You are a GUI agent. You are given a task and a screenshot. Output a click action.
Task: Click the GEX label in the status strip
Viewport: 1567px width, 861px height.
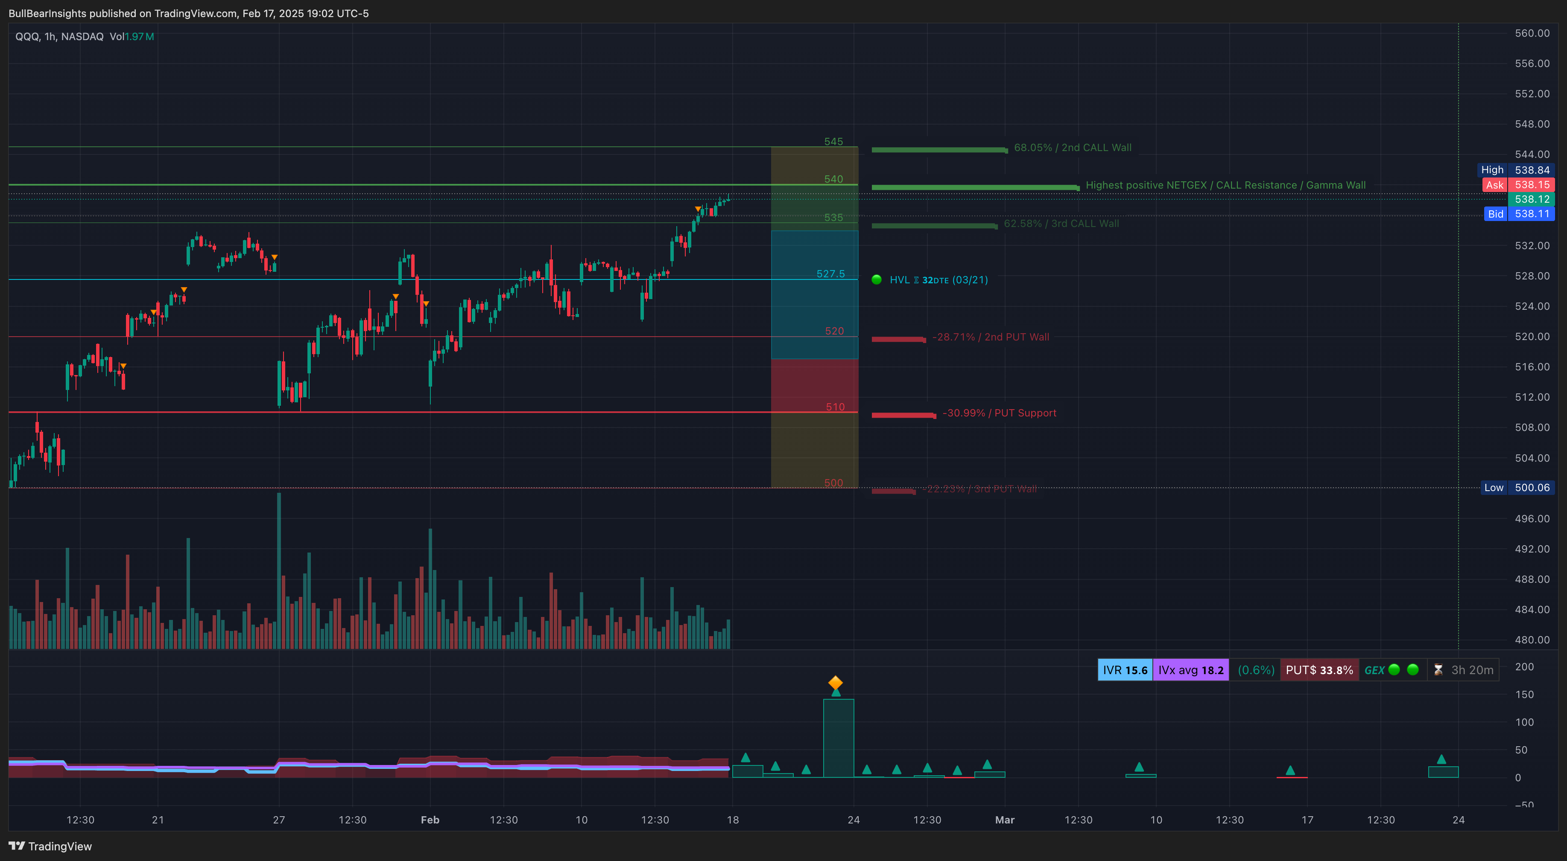(x=1374, y=670)
